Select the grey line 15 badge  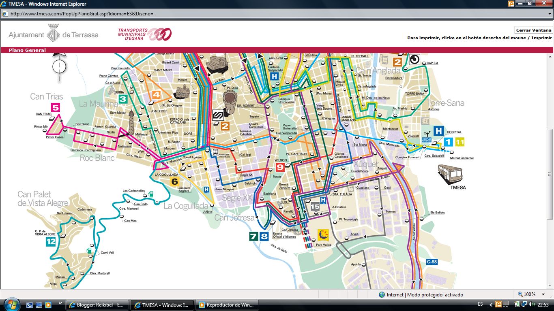[315, 207]
